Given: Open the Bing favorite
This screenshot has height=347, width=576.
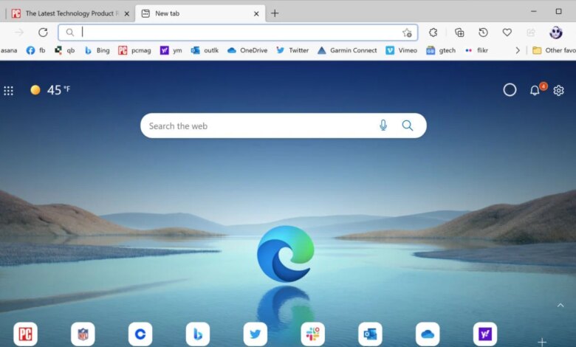Looking at the screenshot, I should [97, 51].
